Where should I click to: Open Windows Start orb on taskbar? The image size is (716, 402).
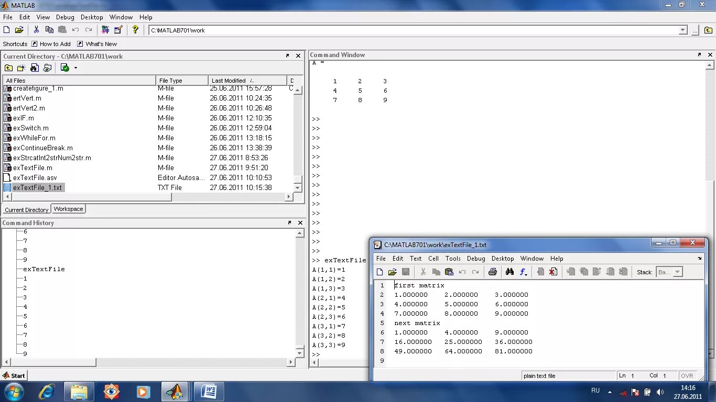pos(14,392)
